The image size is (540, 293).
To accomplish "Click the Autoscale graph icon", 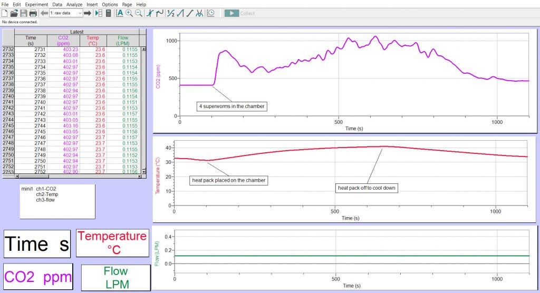I will [x=120, y=13].
